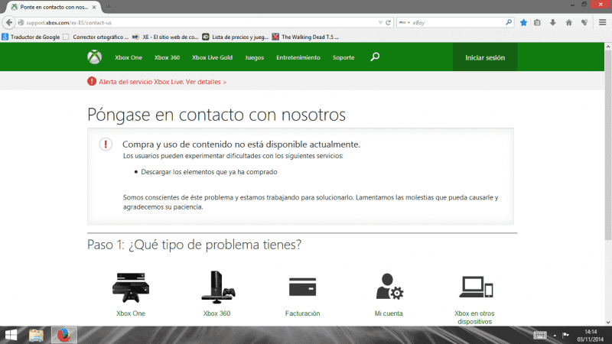Click the Xbox One text link
This screenshot has height=344, width=612.
click(x=131, y=313)
